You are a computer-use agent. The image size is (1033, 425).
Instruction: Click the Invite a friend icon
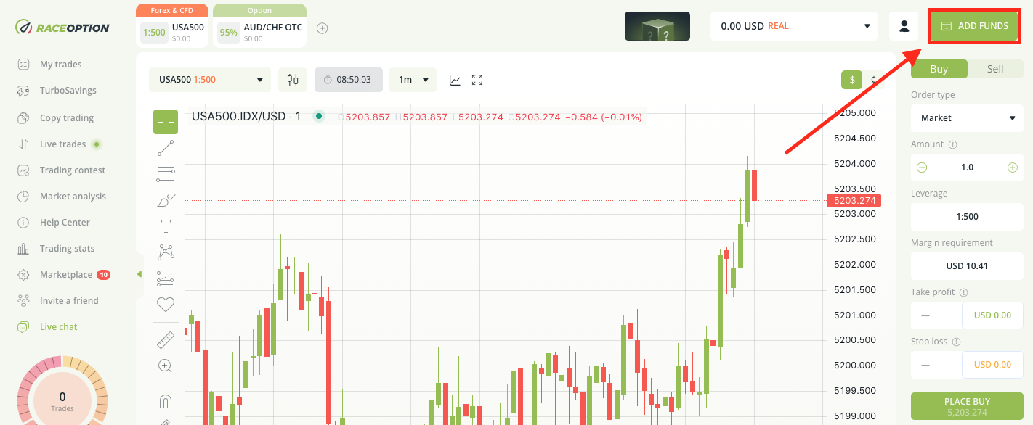pos(23,301)
